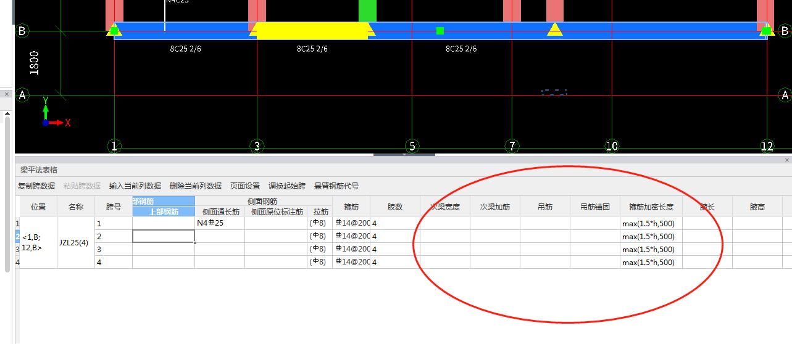Click the XY coordinate axis icon

coord(56,113)
